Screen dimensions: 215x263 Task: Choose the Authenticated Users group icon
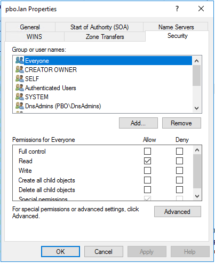(x=20, y=87)
